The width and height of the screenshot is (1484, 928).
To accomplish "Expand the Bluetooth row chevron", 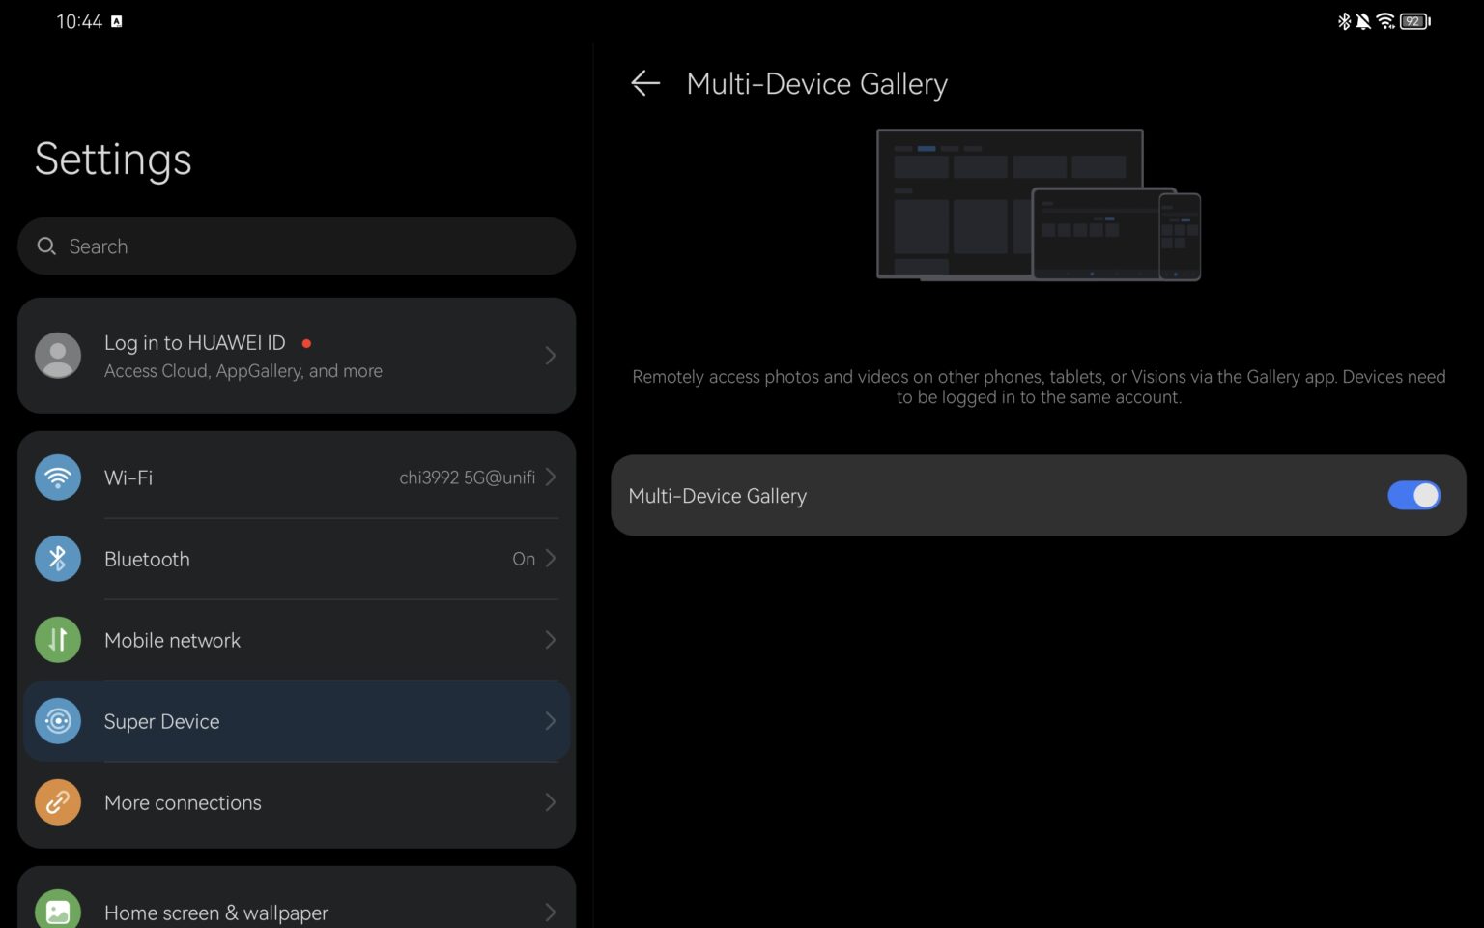I will tap(550, 559).
